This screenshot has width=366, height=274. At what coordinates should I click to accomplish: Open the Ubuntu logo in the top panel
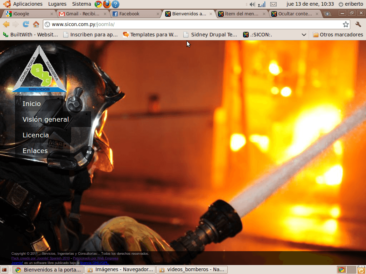tap(7, 4)
